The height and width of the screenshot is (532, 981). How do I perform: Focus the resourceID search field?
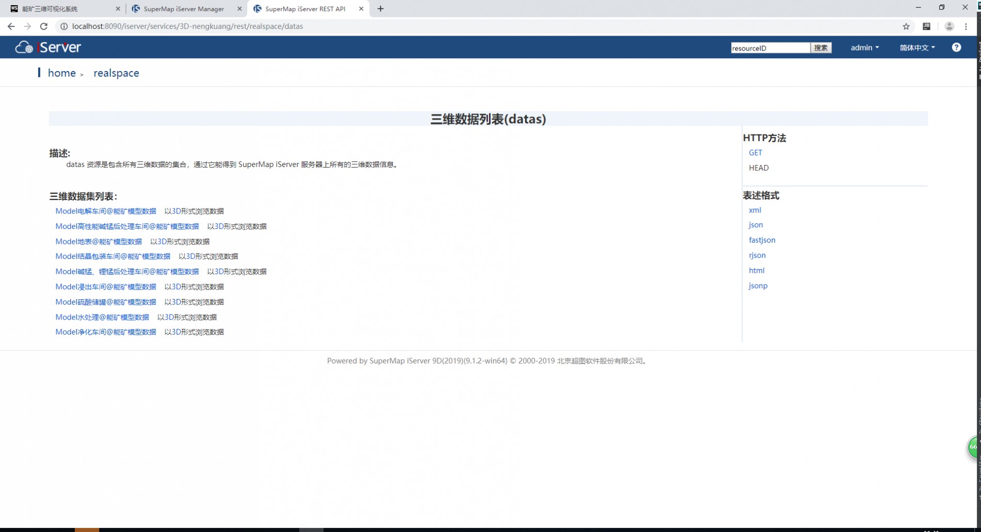(x=770, y=48)
